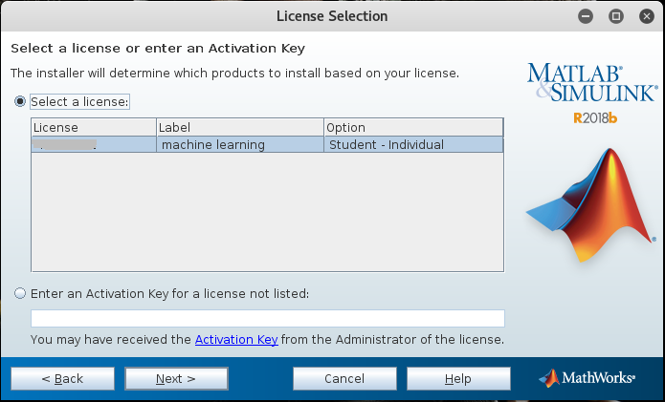Close the License Selection window
Screen dimensions: 665x402
coord(646,16)
